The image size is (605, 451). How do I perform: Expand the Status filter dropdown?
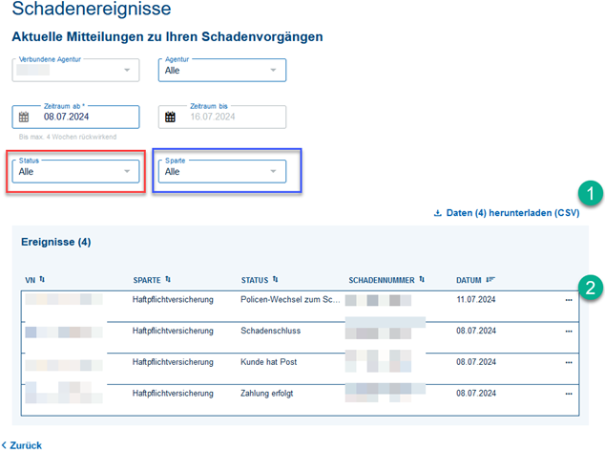click(126, 172)
